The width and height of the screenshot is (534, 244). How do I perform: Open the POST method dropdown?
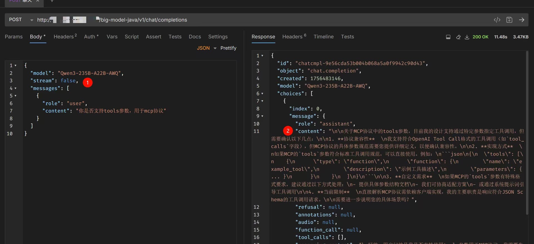tap(21, 20)
